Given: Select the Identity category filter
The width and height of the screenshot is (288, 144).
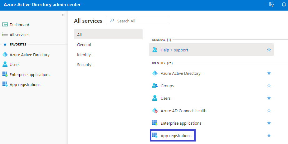Looking at the screenshot, I should (x=84, y=55).
